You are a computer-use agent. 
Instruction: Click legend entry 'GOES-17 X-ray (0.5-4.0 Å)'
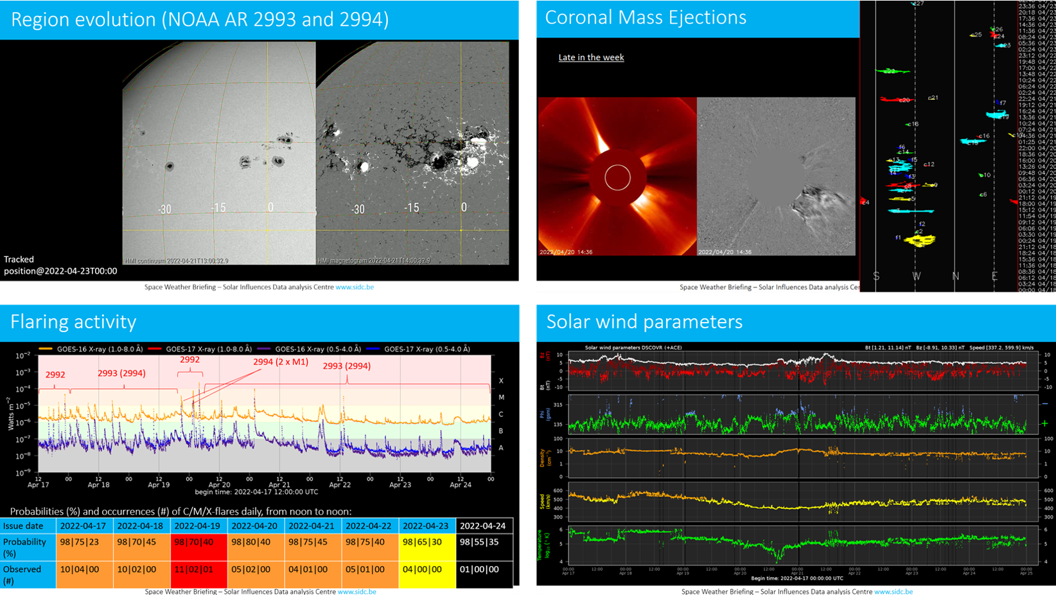pyautogui.click(x=418, y=349)
